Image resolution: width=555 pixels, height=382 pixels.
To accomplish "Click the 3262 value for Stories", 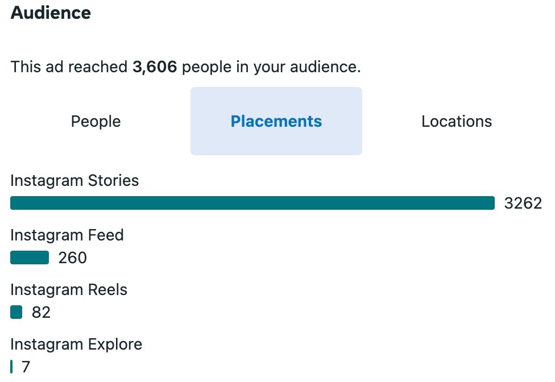I will [x=523, y=204].
